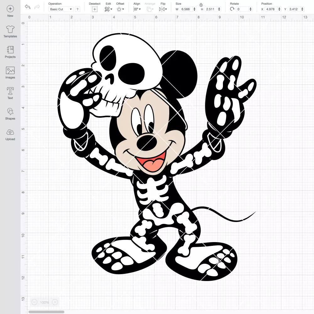Click the rotate angle field
Viewport: 314px width, 314px height.
tap(242, 9)
